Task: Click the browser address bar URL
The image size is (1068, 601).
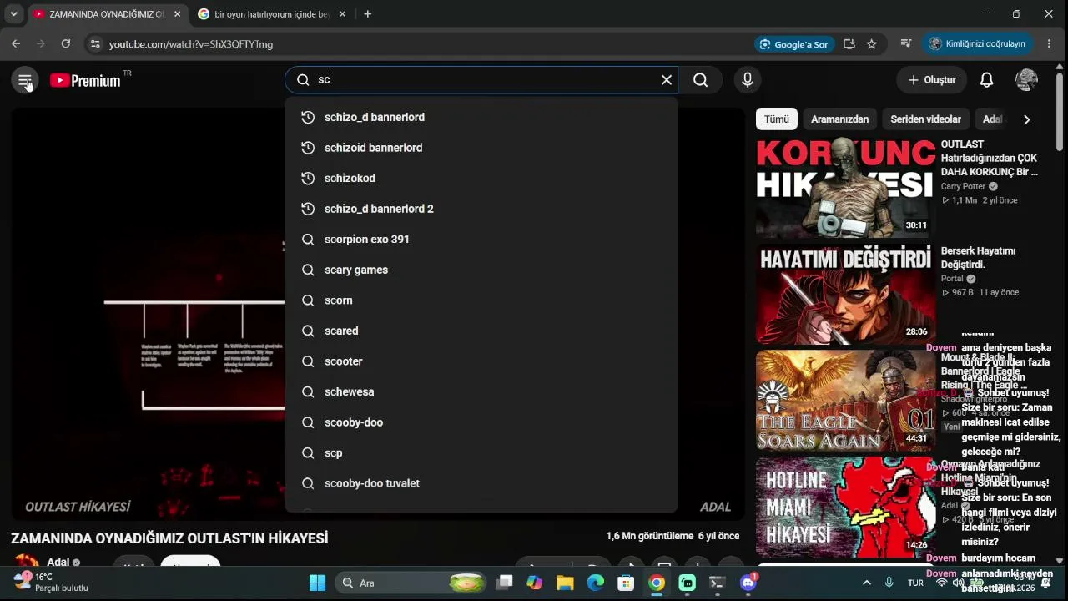Action: pos(191,44)
